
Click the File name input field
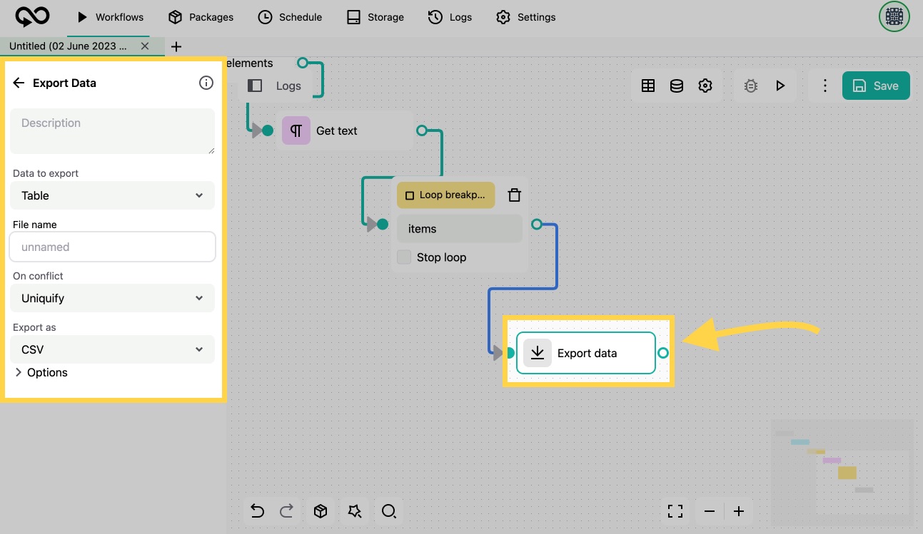tap(112, 247)
